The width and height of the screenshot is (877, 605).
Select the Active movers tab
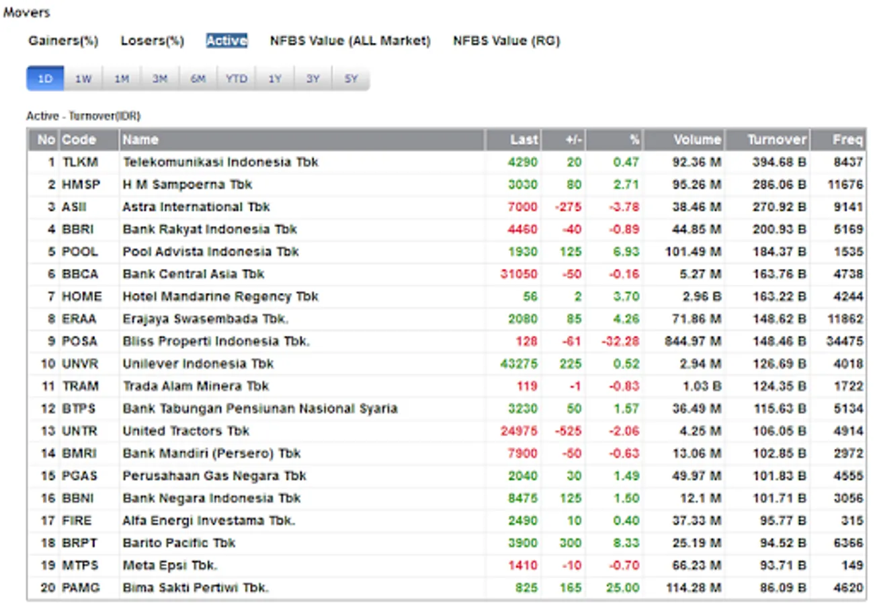[x=226, y=41]
